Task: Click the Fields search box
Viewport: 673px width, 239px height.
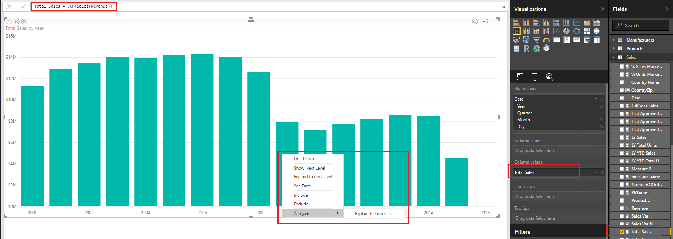Action: (641, 25)
